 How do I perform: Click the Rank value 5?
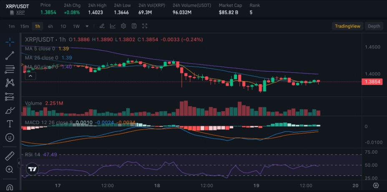click(251, 12)
